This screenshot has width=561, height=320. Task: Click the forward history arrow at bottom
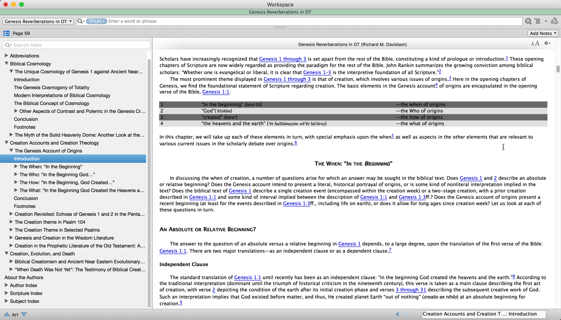click(406, 314)
